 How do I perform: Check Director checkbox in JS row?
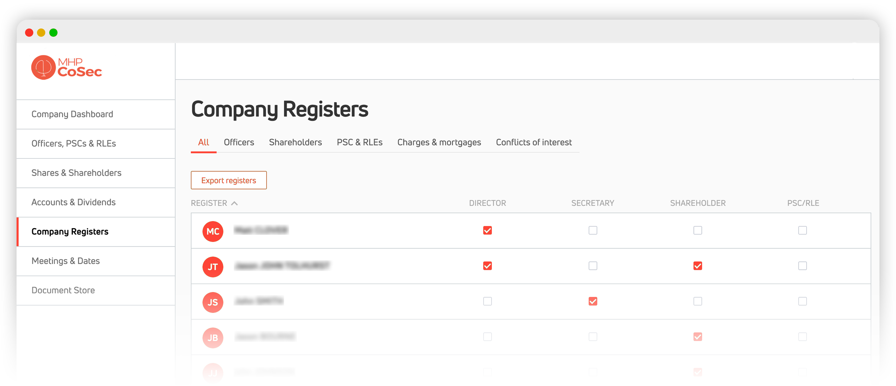pos(487,301)
